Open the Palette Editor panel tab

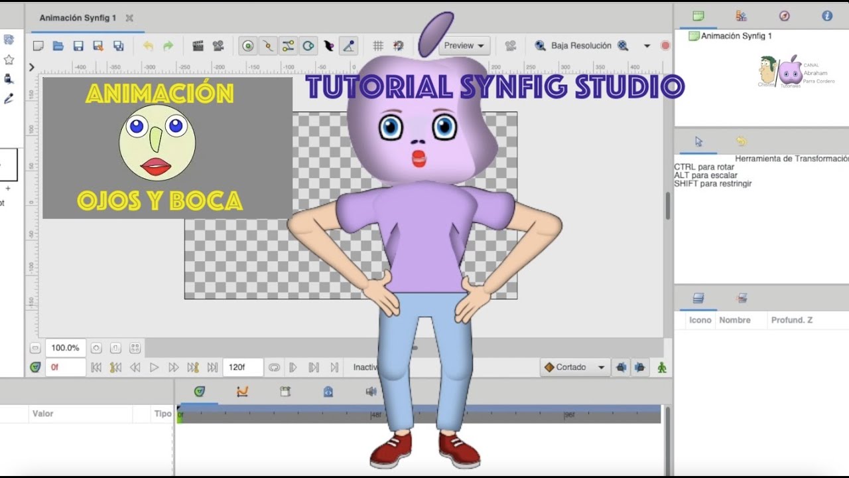741,16
